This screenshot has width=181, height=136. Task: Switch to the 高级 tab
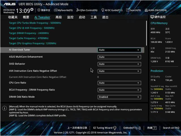click(x=58, y=17)
